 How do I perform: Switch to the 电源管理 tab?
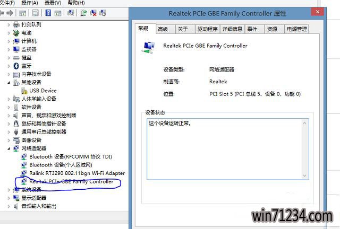(296, 29)
